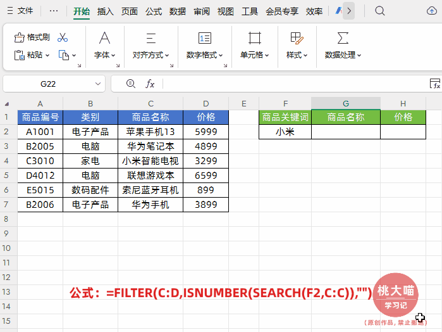
Task: Select column A header
Action: click(x=40, y=104)
